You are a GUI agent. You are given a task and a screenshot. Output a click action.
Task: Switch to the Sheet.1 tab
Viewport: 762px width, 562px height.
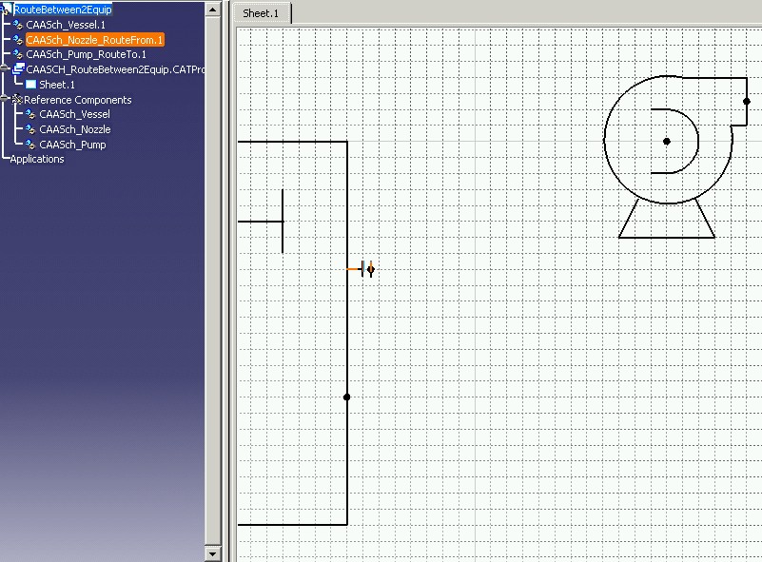pos(261,13)
